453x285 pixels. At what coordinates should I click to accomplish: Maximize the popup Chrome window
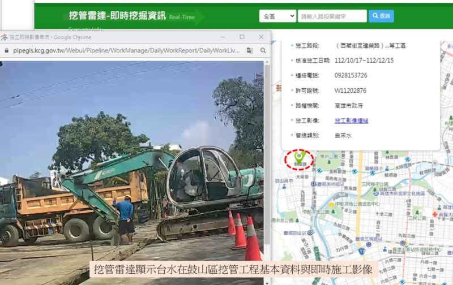242,37
